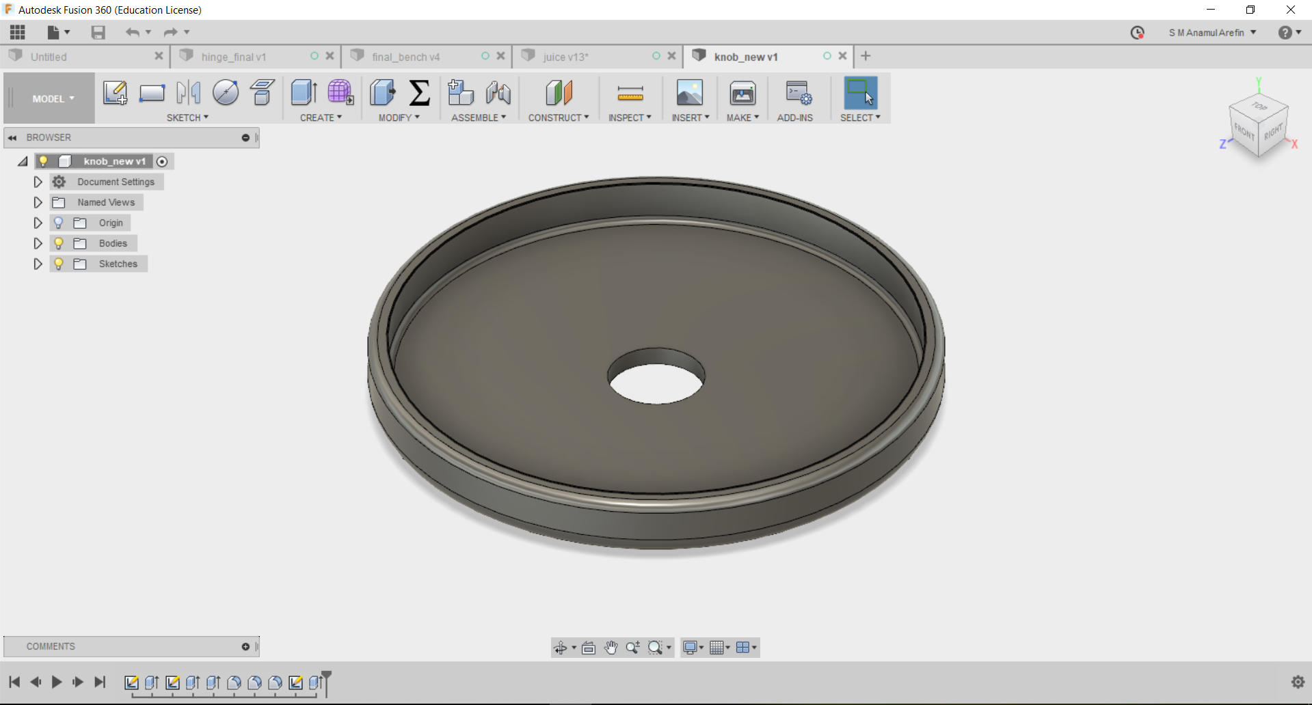Expand the Named Views node

[x=38, y=202]
